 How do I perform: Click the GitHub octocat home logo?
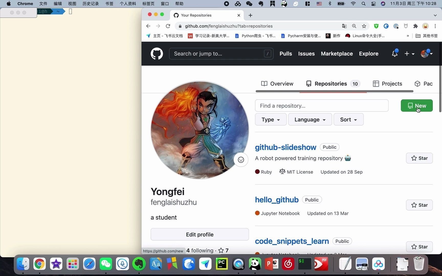(x=157, y=54)
